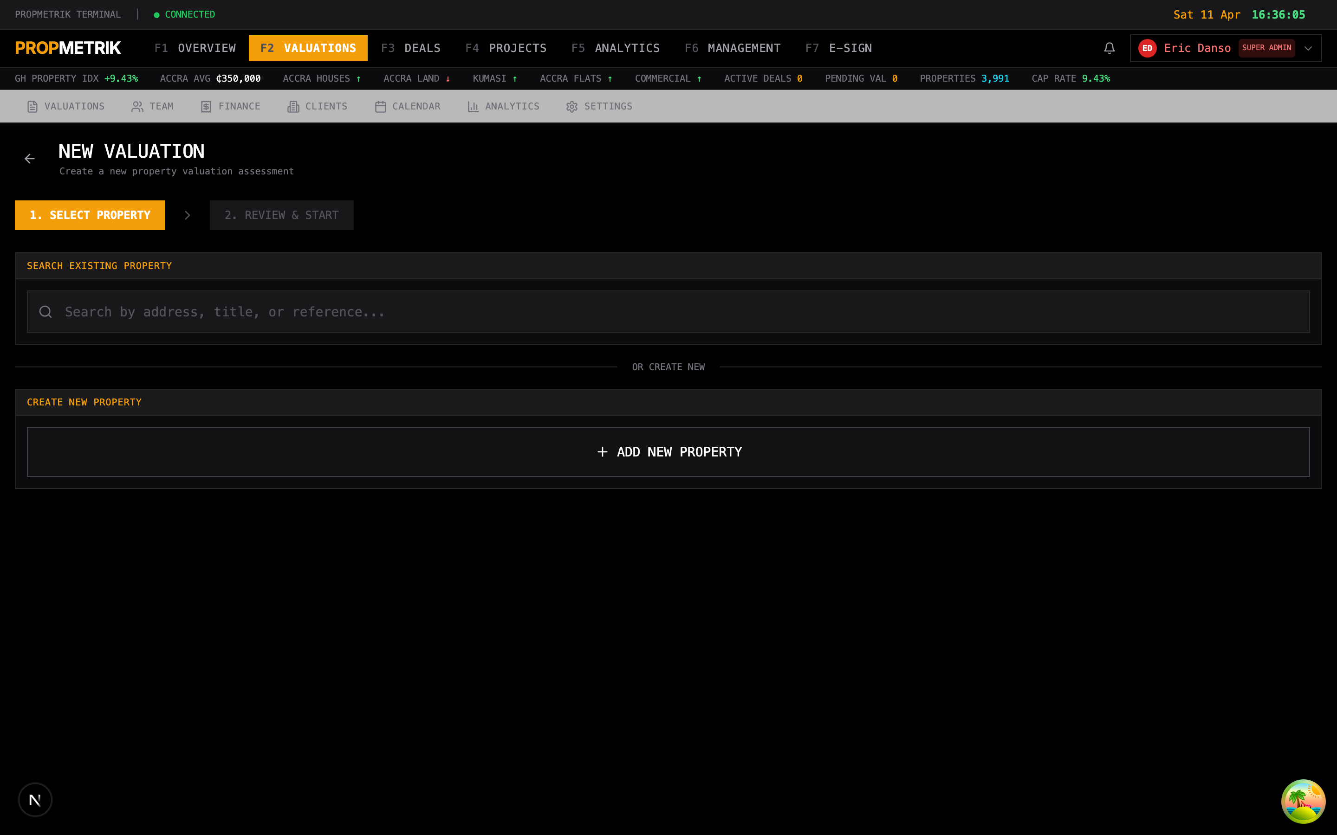The height and width of the screenshot is (835, 1337).
Task: Click the Active Deals ticker item
Action: pos(763,78)
